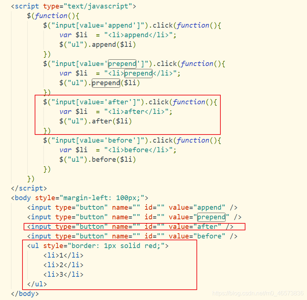Viewport: 307px width, 300px height.
Task: Click the input button line with value after
Action: click(x=130, y=227)
